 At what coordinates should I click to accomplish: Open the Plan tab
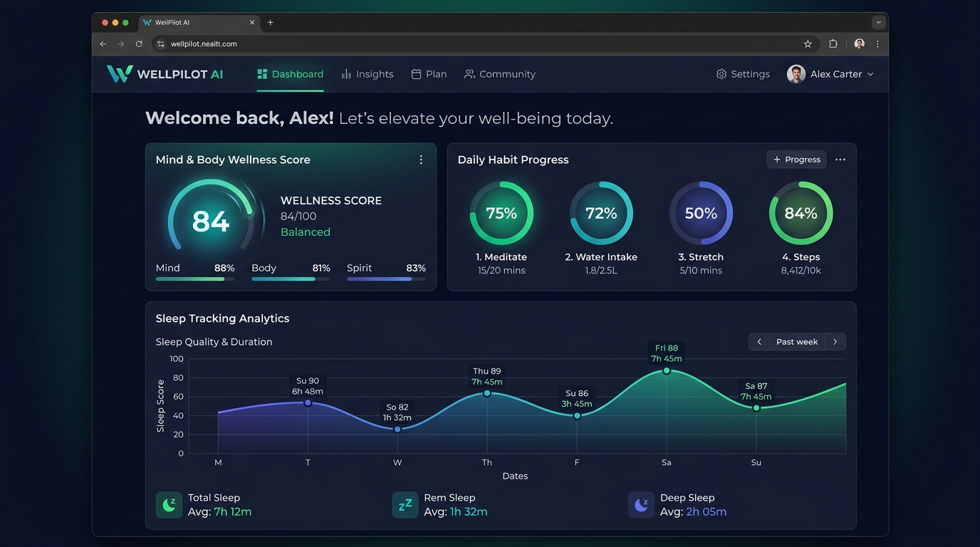[429, 74]
